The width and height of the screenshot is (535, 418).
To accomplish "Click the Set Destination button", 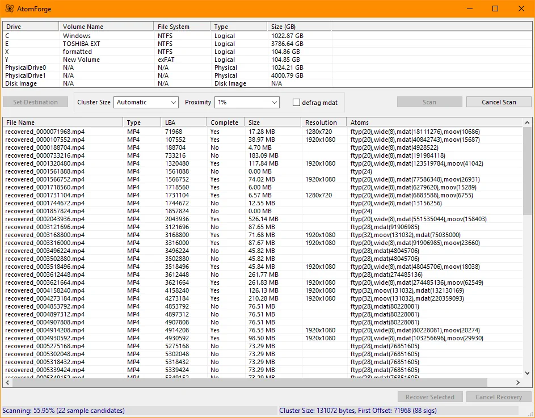I will click(35, 102).
